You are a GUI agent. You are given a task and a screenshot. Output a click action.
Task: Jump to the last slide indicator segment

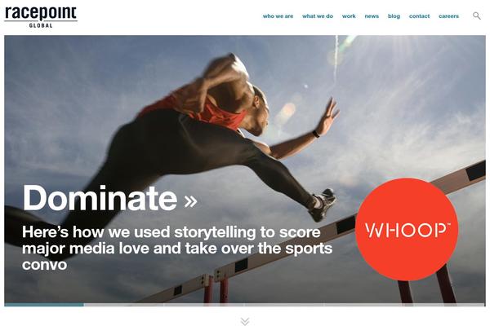point(445,305)
